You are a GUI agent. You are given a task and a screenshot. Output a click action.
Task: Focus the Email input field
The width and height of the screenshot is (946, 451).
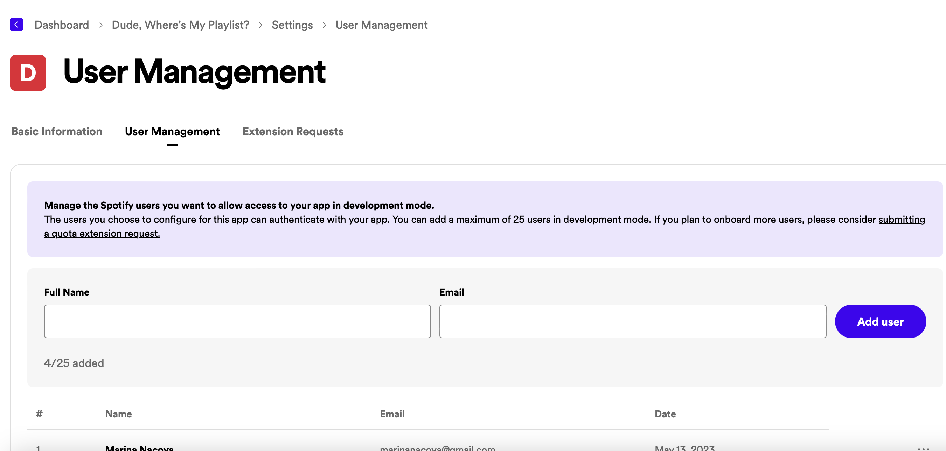click(x=632, y=321)
